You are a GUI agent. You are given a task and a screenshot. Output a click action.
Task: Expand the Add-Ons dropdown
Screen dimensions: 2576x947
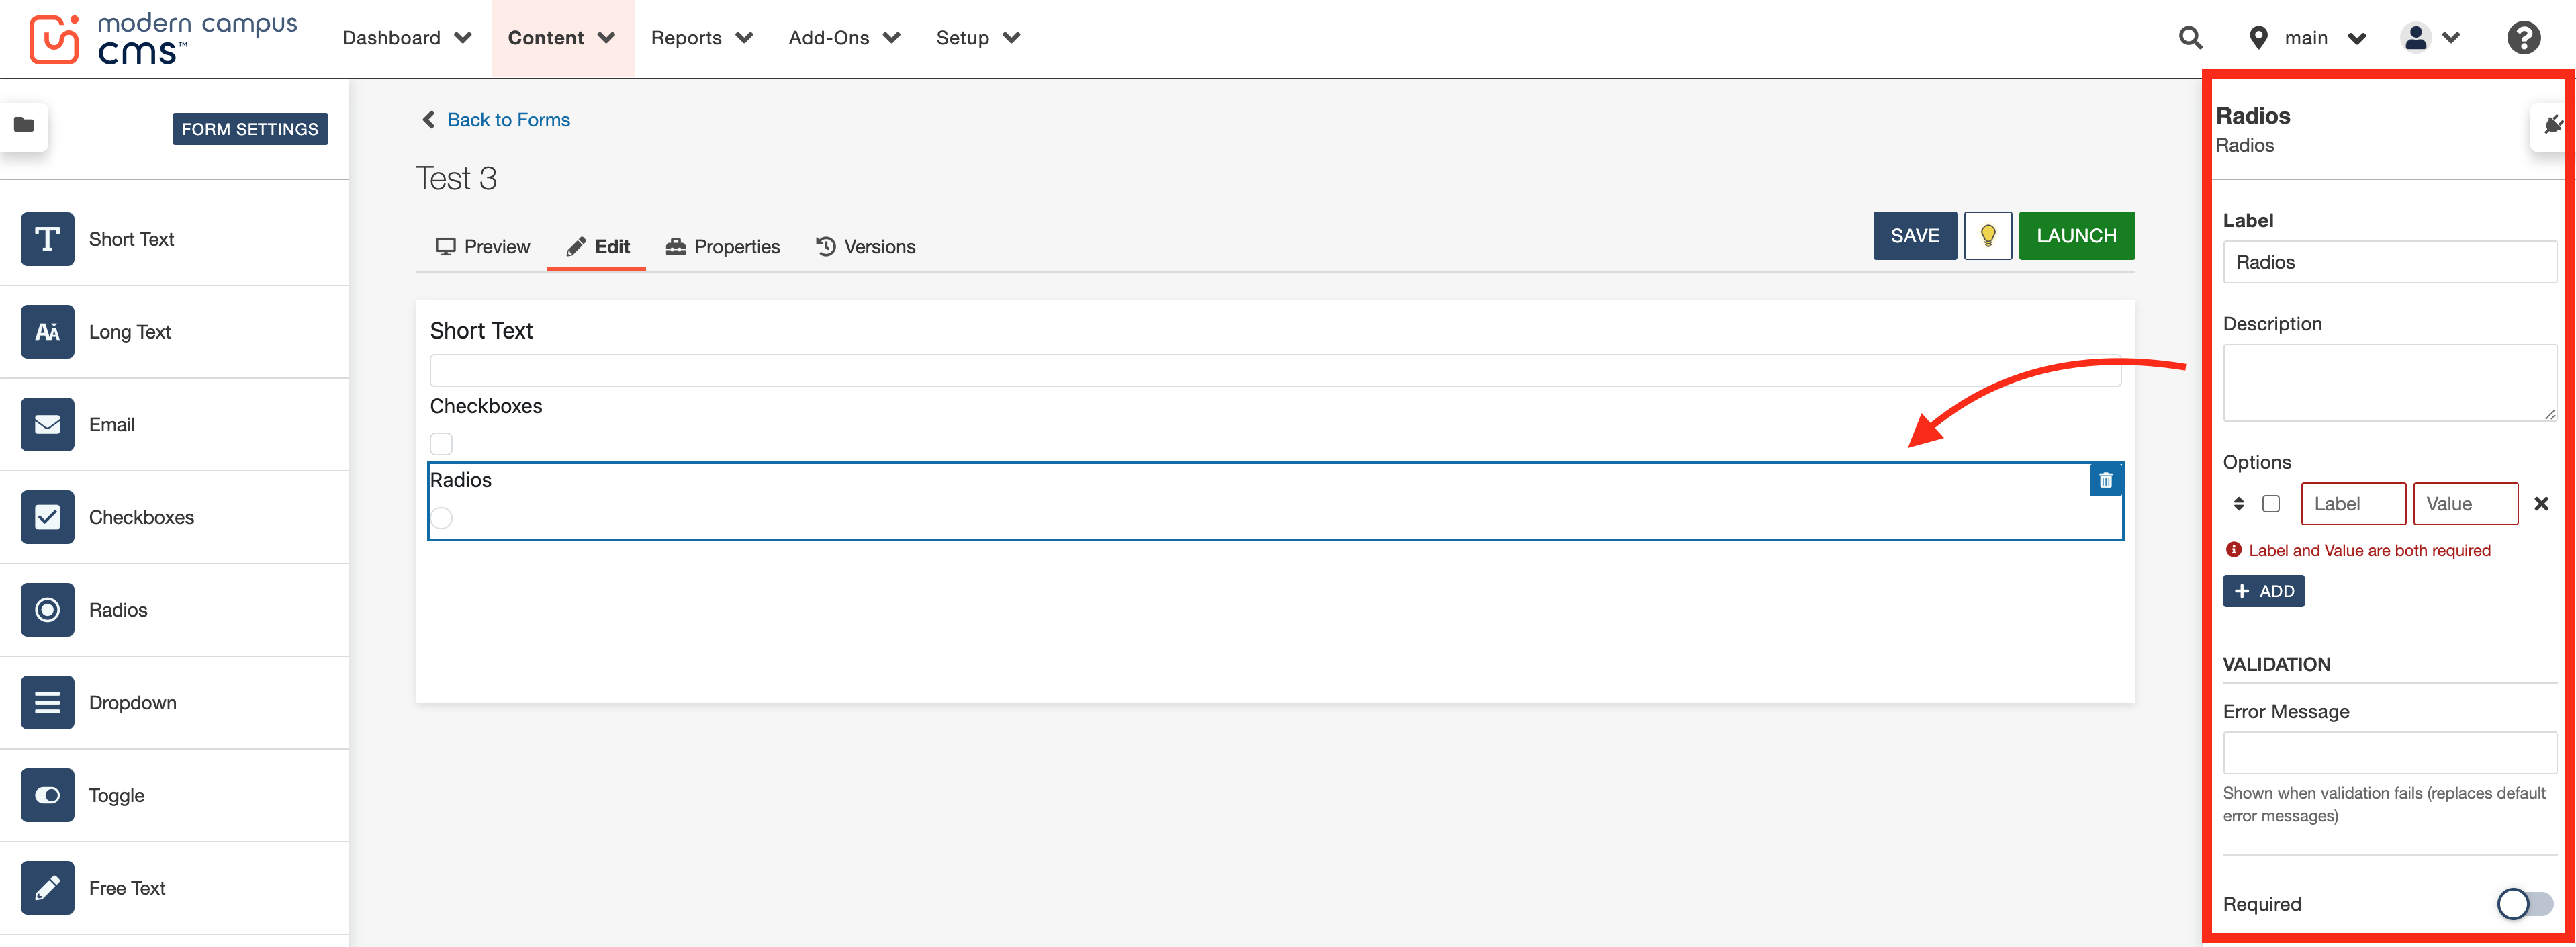845,37
